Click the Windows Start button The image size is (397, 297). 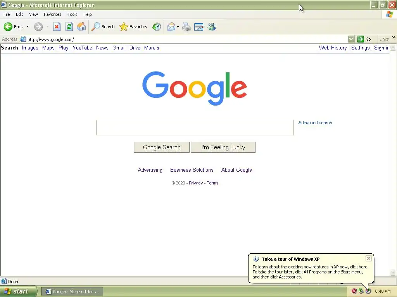(x=18, y=292)
